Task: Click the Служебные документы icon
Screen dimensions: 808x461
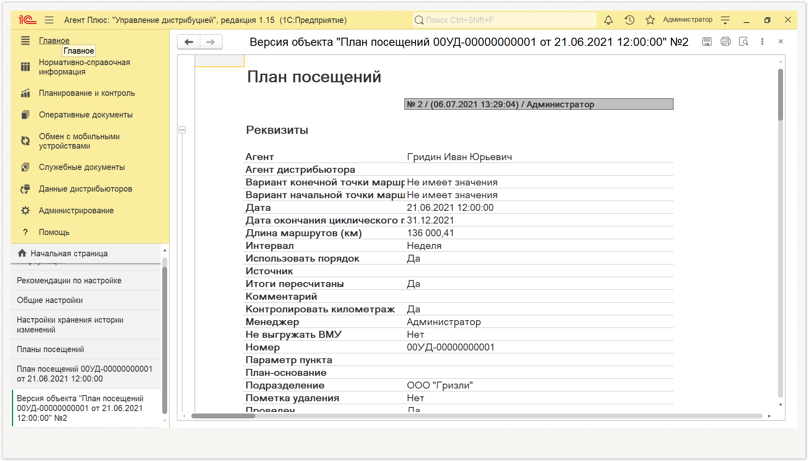Action: (25, 167)
